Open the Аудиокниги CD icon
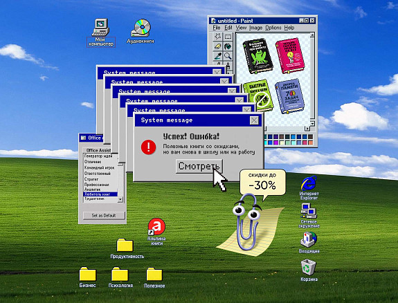 point(141,31)
